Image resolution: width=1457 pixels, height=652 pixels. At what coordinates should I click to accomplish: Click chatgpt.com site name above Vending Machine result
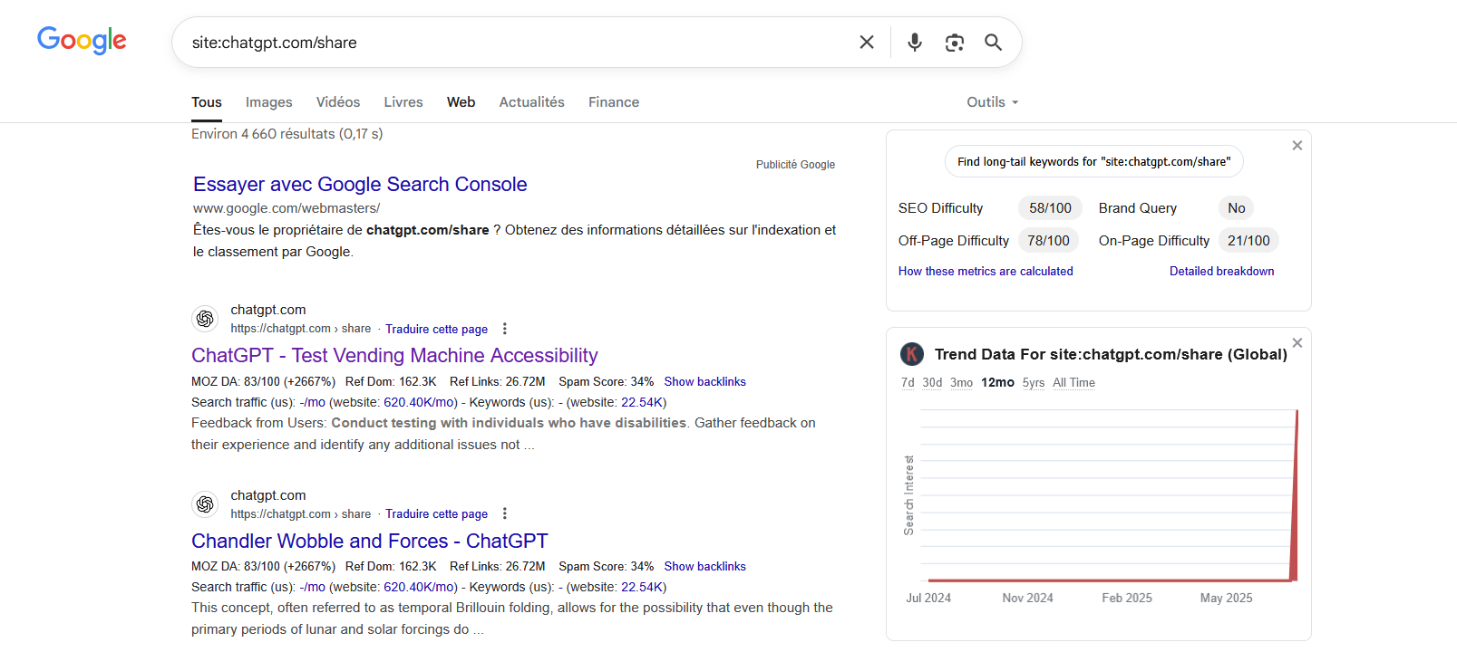click(268, 310)
